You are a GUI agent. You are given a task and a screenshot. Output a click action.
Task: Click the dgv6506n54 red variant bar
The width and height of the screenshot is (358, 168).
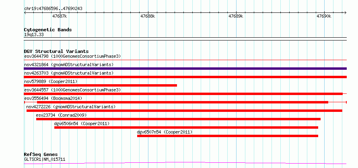click(186, 128)
